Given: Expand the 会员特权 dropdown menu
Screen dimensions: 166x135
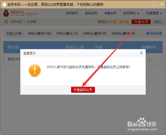Looking at the screenshot, I should 131,13.
